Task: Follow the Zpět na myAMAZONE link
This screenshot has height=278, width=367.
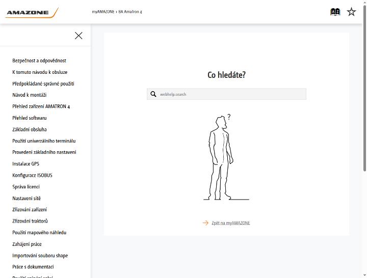Action: click(x=231, y=223)
